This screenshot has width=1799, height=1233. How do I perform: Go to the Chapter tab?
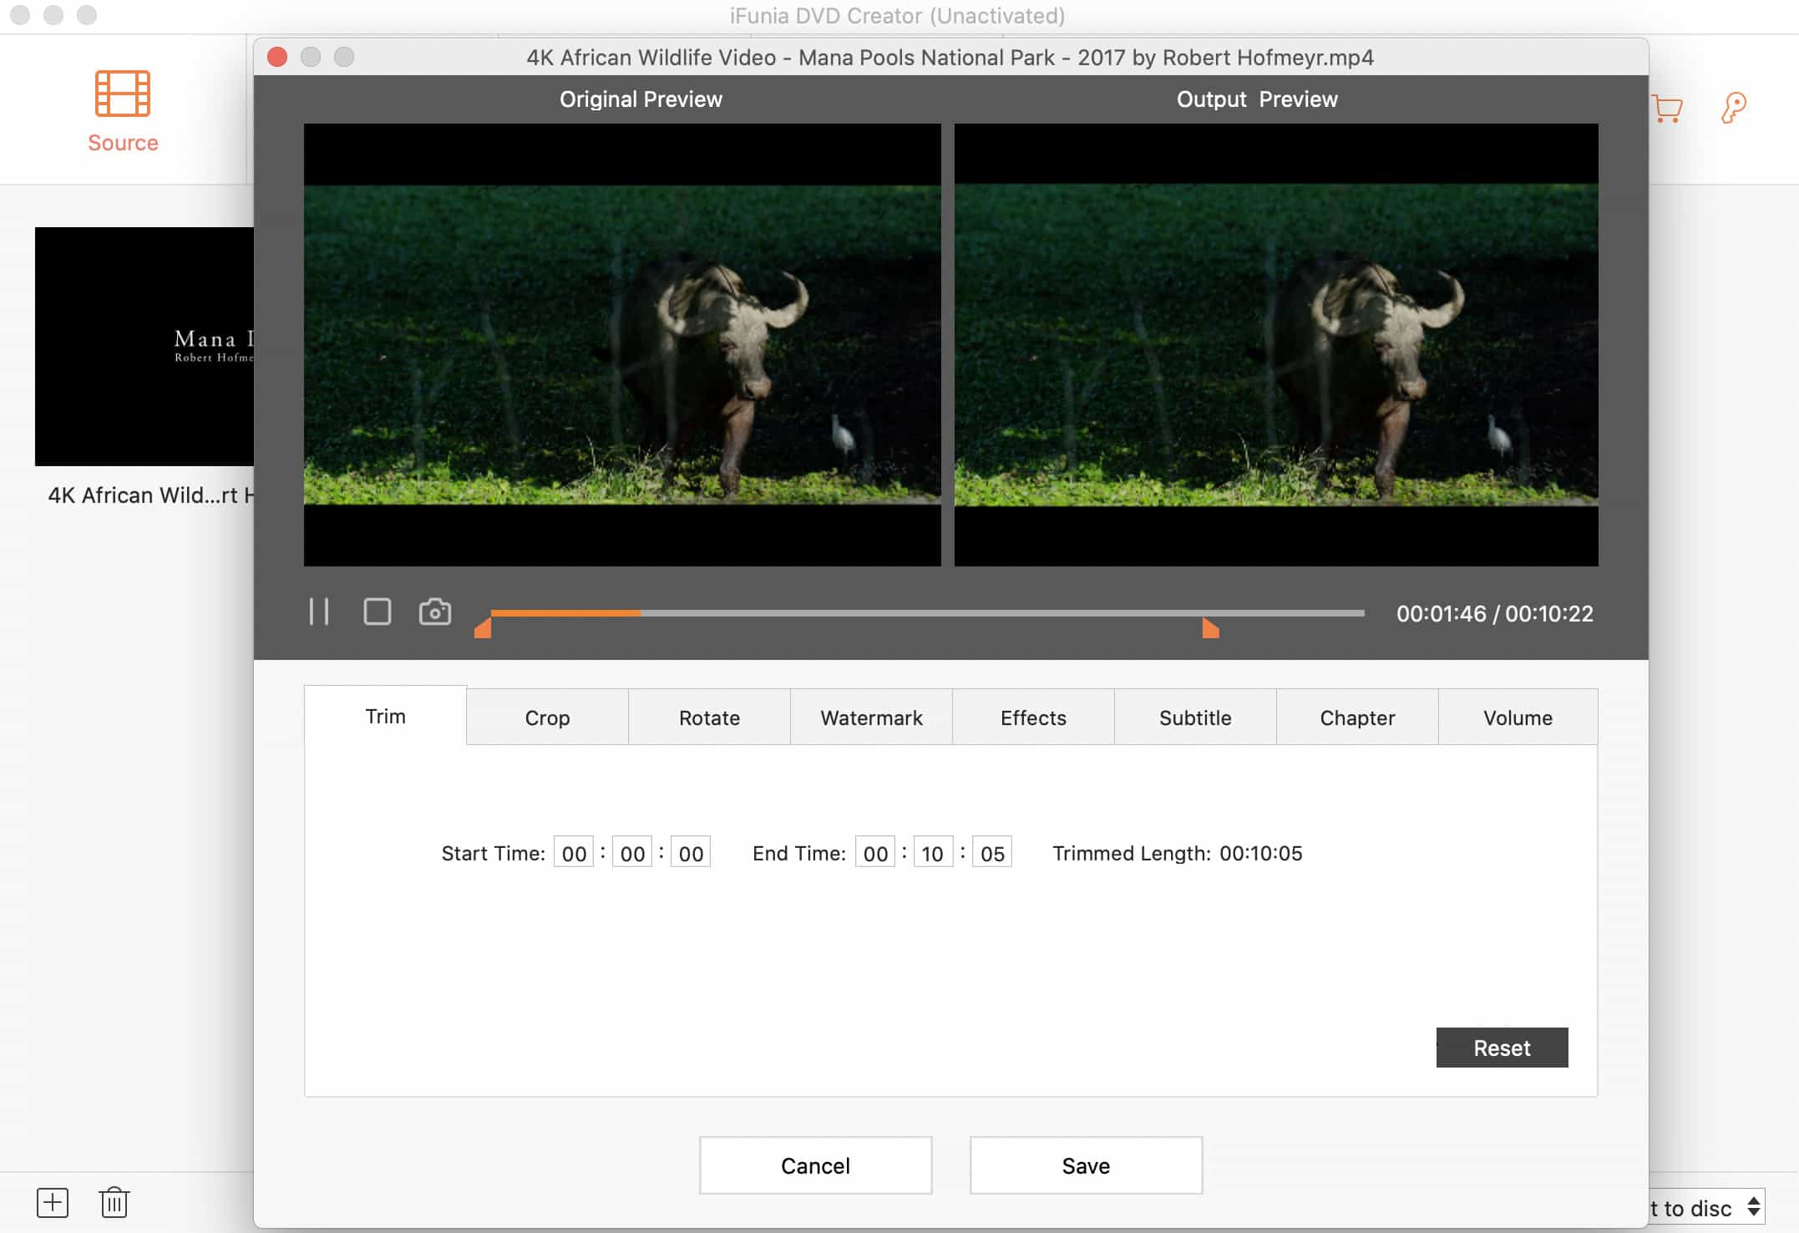[x=1357, y=718]
